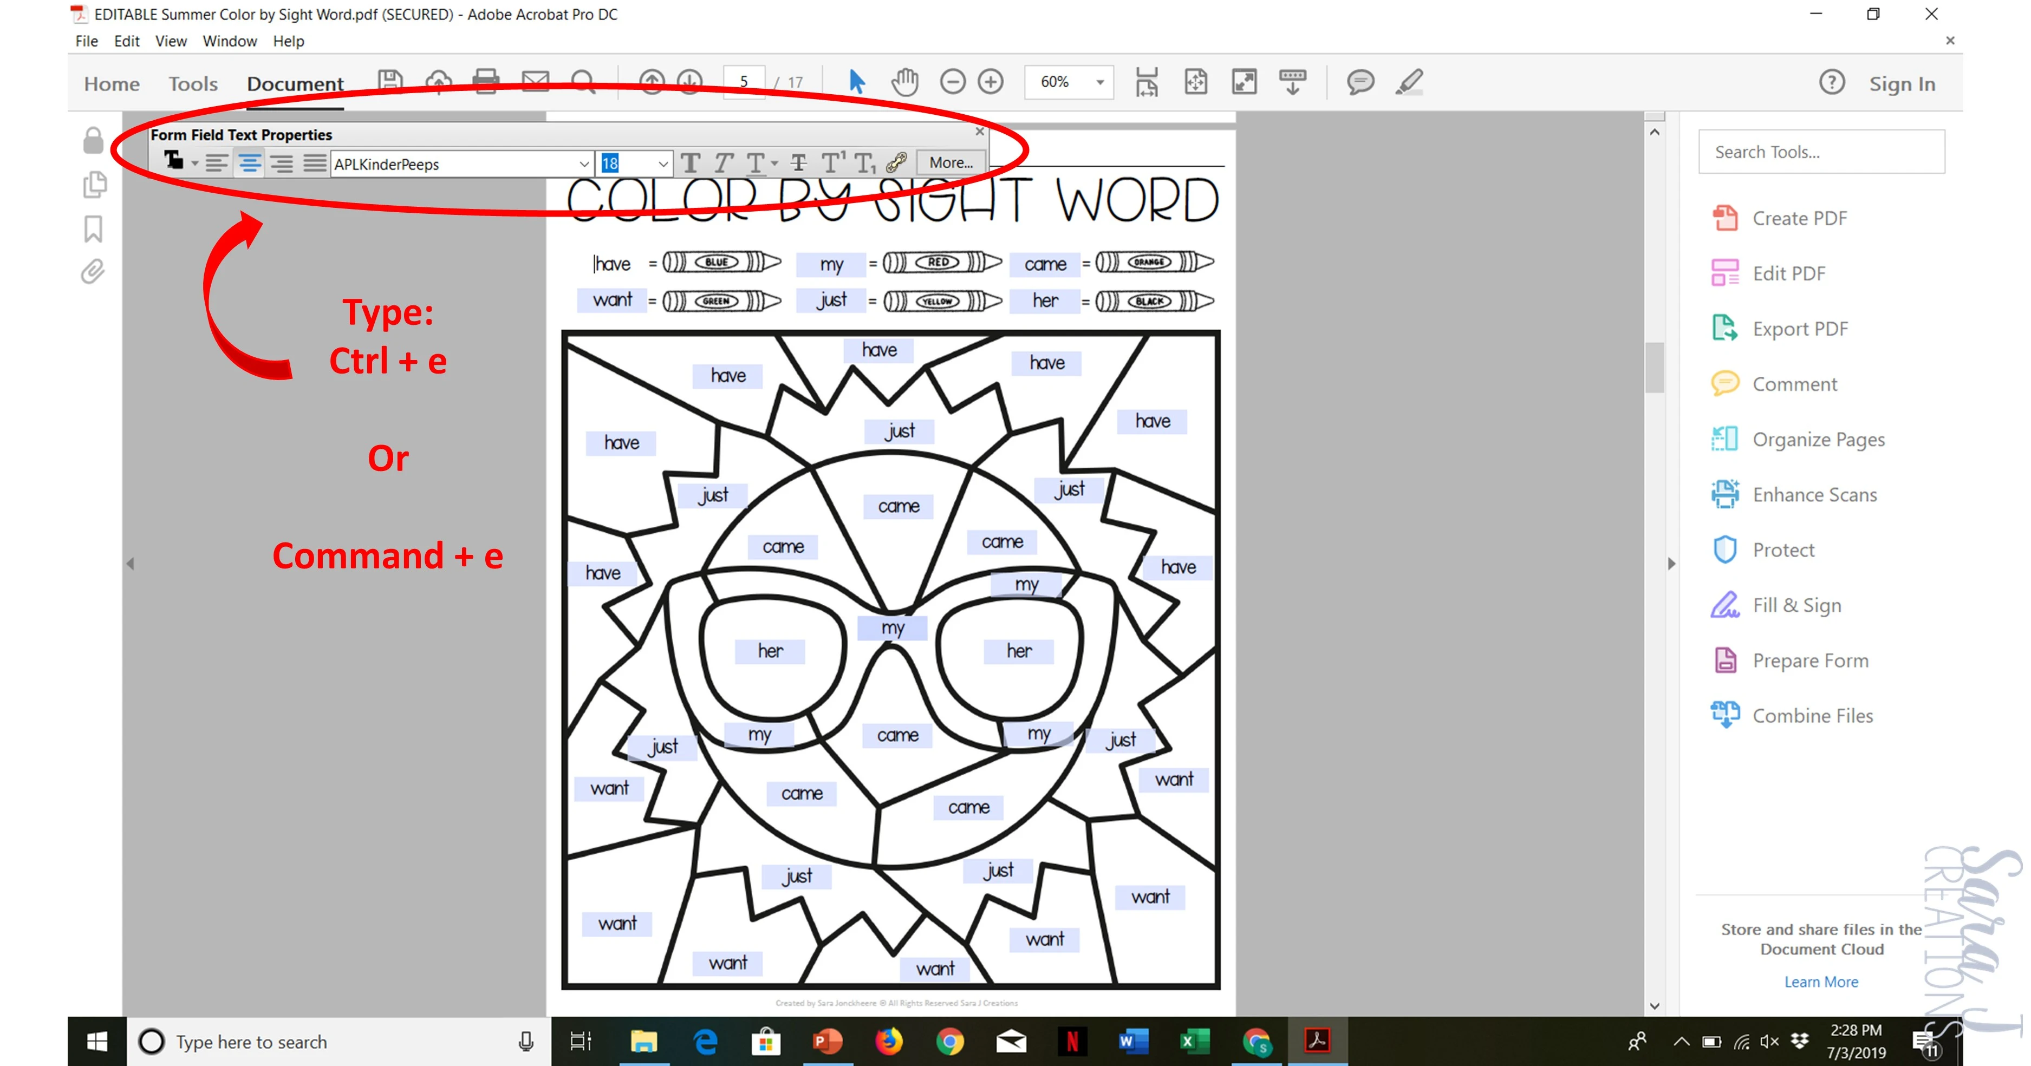
Task: Click the Prepare Form tool
Action: 1809,660
